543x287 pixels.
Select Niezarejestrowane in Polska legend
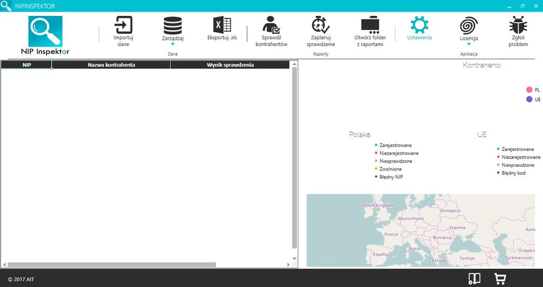click(x=397, y=153)
